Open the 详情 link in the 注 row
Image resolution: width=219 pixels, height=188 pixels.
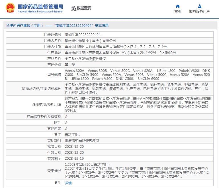(68, 183)
